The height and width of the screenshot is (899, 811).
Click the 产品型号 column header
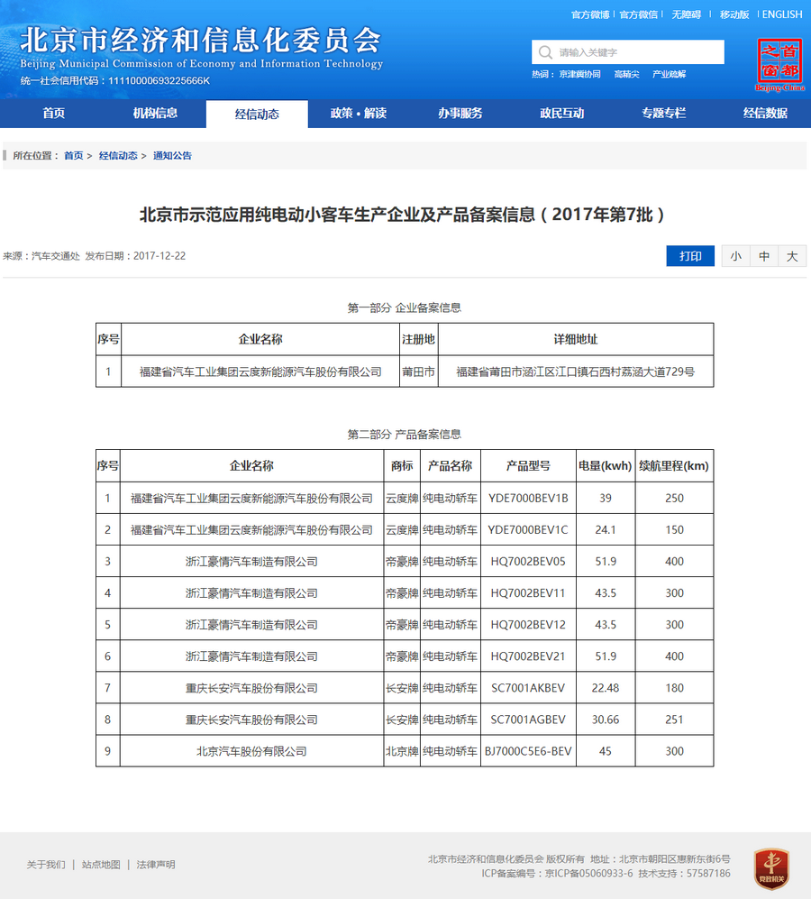528,465
